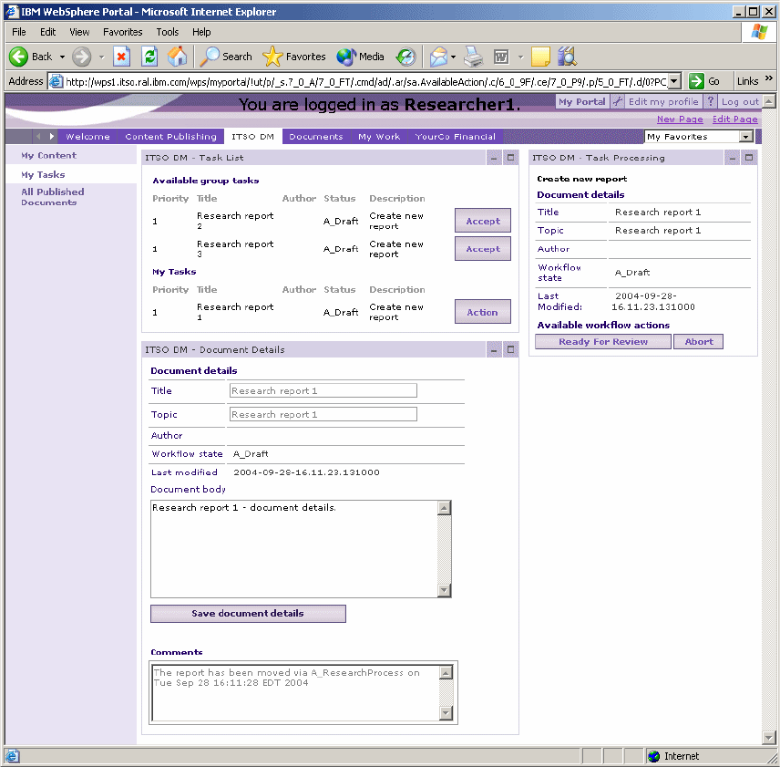The image size is (780, 767).
Task: Click the Save document details button
Action: coord(248,614)
